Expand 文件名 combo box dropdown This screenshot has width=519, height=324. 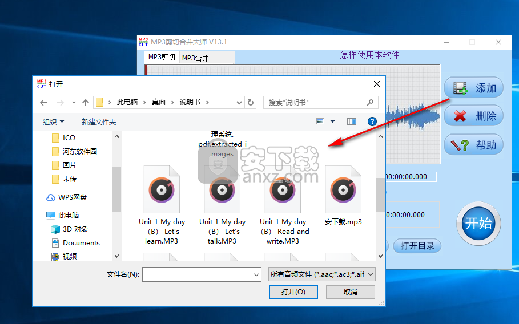tap(256, 274)
